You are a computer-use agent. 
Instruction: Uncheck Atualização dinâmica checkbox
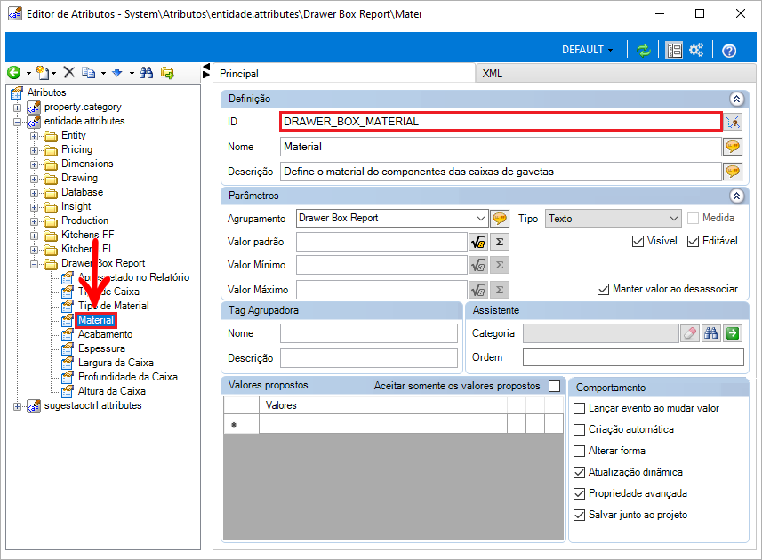pos(579,472)
